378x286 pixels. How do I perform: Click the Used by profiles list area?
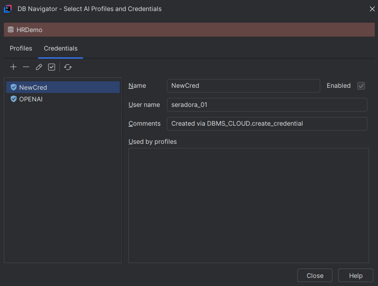pyautogui.click(x=249, y=205)
